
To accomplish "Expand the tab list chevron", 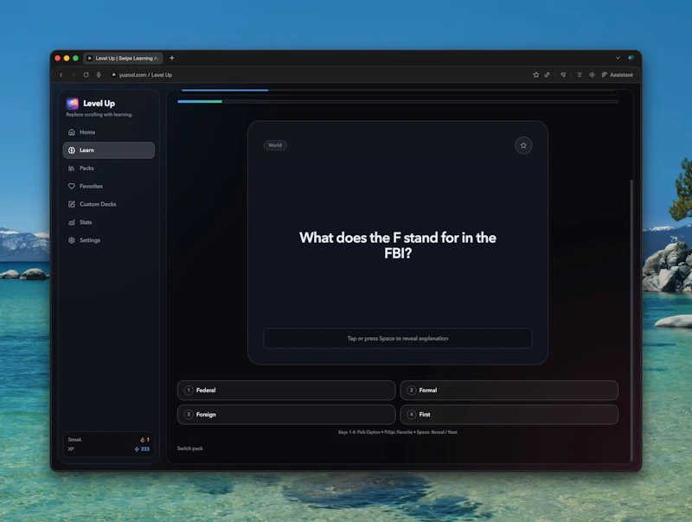I will coord(618,58).
